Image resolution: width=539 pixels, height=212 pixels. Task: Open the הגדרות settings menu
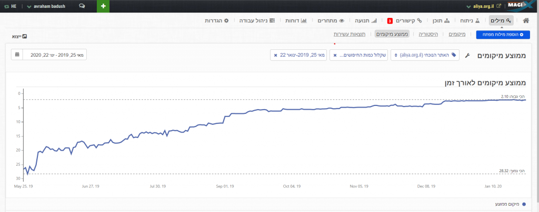(216, 20)
